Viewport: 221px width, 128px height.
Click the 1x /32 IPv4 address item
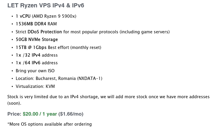click(37, 55)
